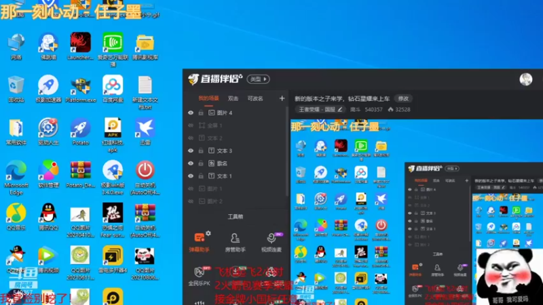543x305 pixels.
Task: Open the Potato_De... archive file
Action: 80,175
